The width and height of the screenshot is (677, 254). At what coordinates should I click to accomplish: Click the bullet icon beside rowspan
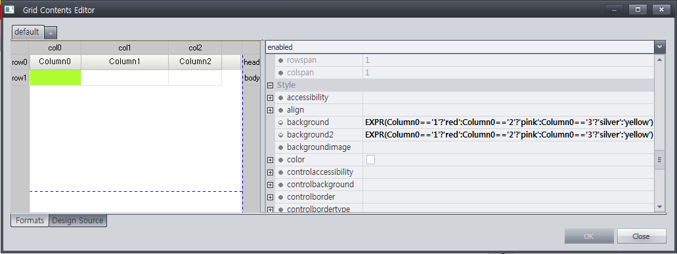280,60
